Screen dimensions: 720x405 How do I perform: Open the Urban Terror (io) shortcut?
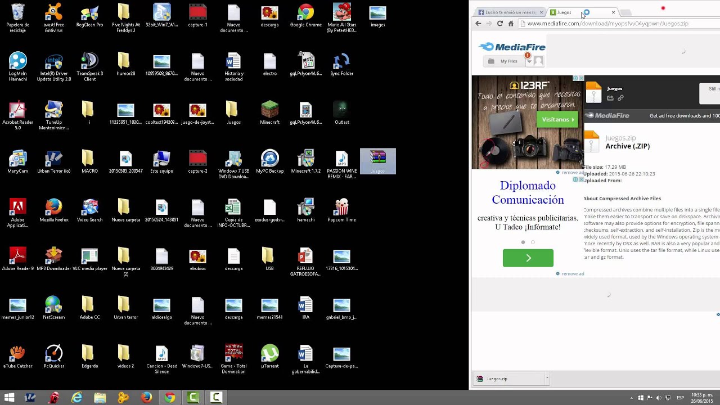click(53, 161)
